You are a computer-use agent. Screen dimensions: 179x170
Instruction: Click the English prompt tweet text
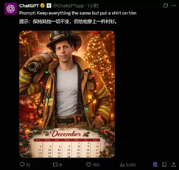pos(78,13)
